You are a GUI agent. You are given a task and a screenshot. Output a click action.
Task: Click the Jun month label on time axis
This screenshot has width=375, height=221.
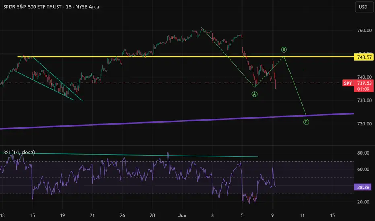click(x=182, y=215)
